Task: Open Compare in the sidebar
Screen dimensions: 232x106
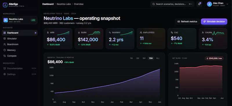Action: tap(20, 56)
